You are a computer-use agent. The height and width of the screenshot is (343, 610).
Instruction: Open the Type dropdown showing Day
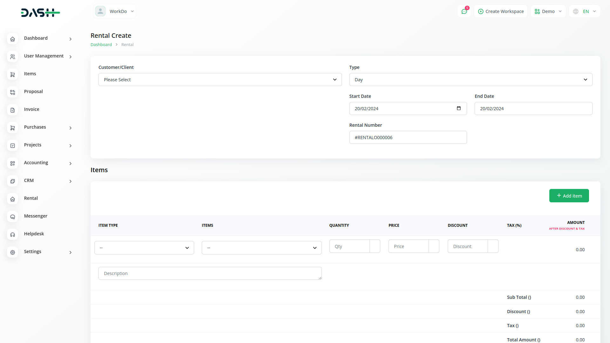(x=471, y=80)
